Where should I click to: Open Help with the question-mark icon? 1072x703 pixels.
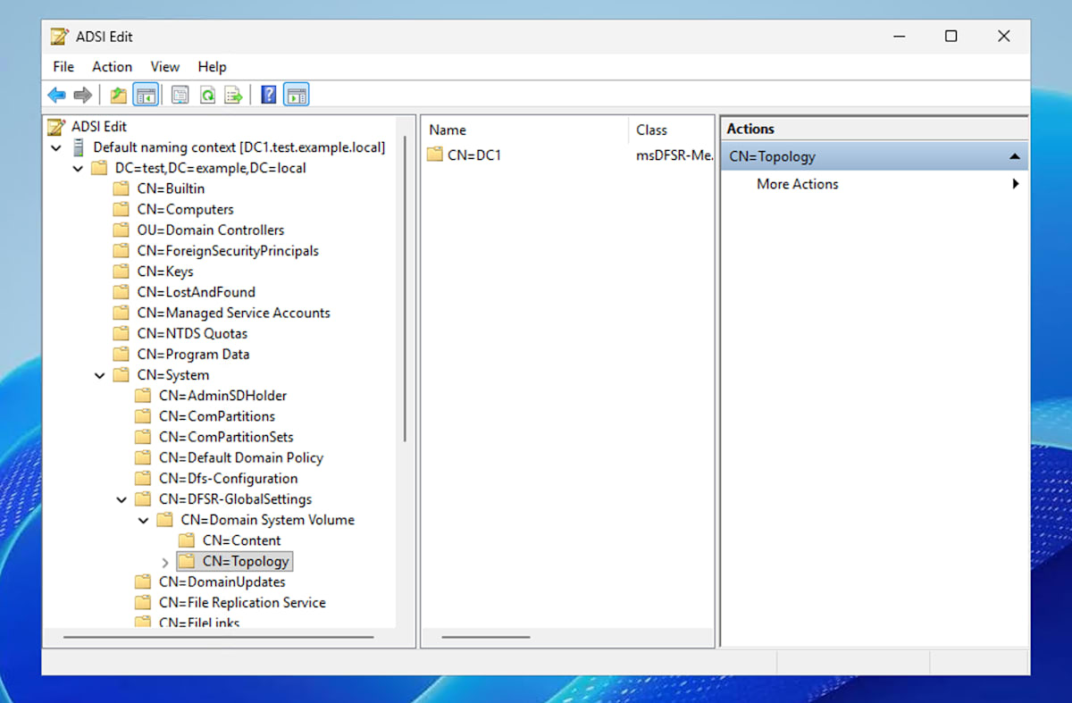269,95
